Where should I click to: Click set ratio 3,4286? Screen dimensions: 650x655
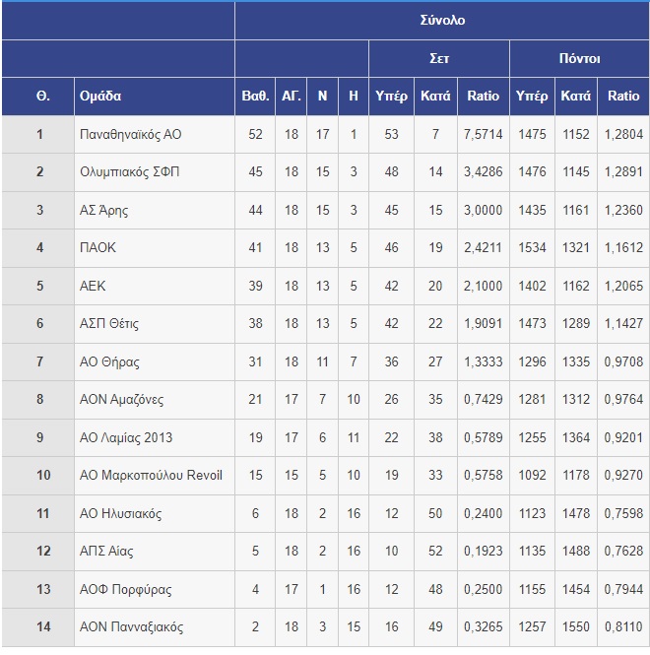[x=483, y=171]
